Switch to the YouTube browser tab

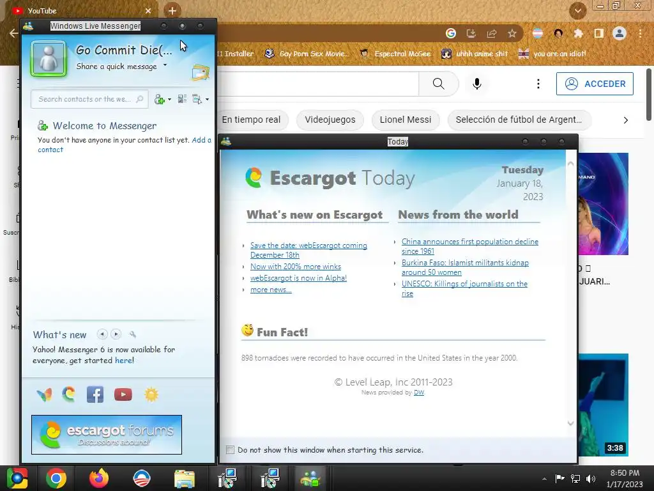(x=79, y=11)
